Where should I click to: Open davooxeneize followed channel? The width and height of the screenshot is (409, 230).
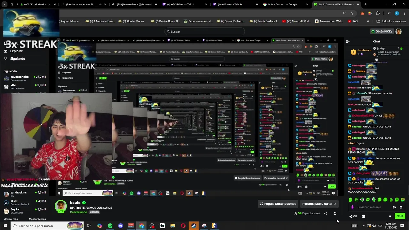pos(25,78)
